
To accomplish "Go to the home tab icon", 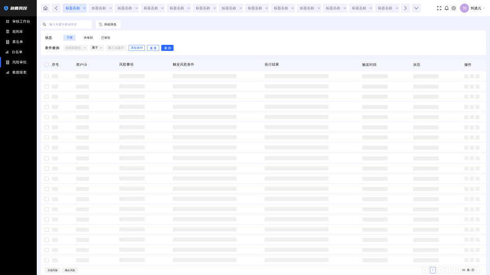I will click(x=45, y=8).
